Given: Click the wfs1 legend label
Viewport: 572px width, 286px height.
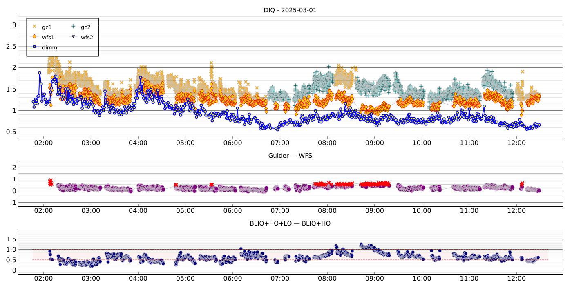Looking at the screenshot, I should tap(48, 37).
